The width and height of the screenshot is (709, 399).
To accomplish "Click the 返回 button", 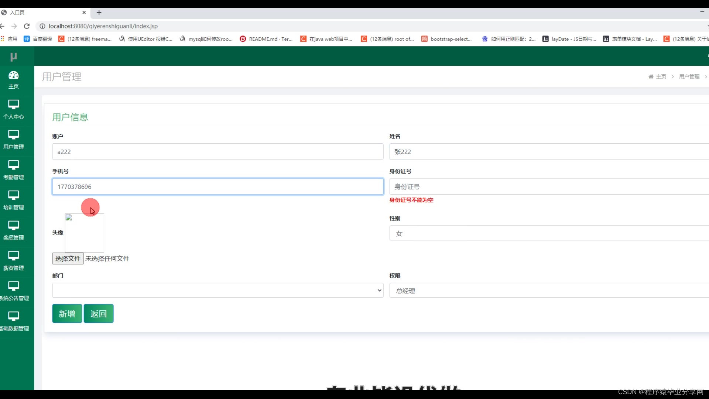I will pyautogui.click(x=98, y=314).
